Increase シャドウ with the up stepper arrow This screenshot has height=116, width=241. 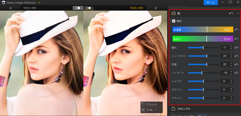[x=231, y=80]
